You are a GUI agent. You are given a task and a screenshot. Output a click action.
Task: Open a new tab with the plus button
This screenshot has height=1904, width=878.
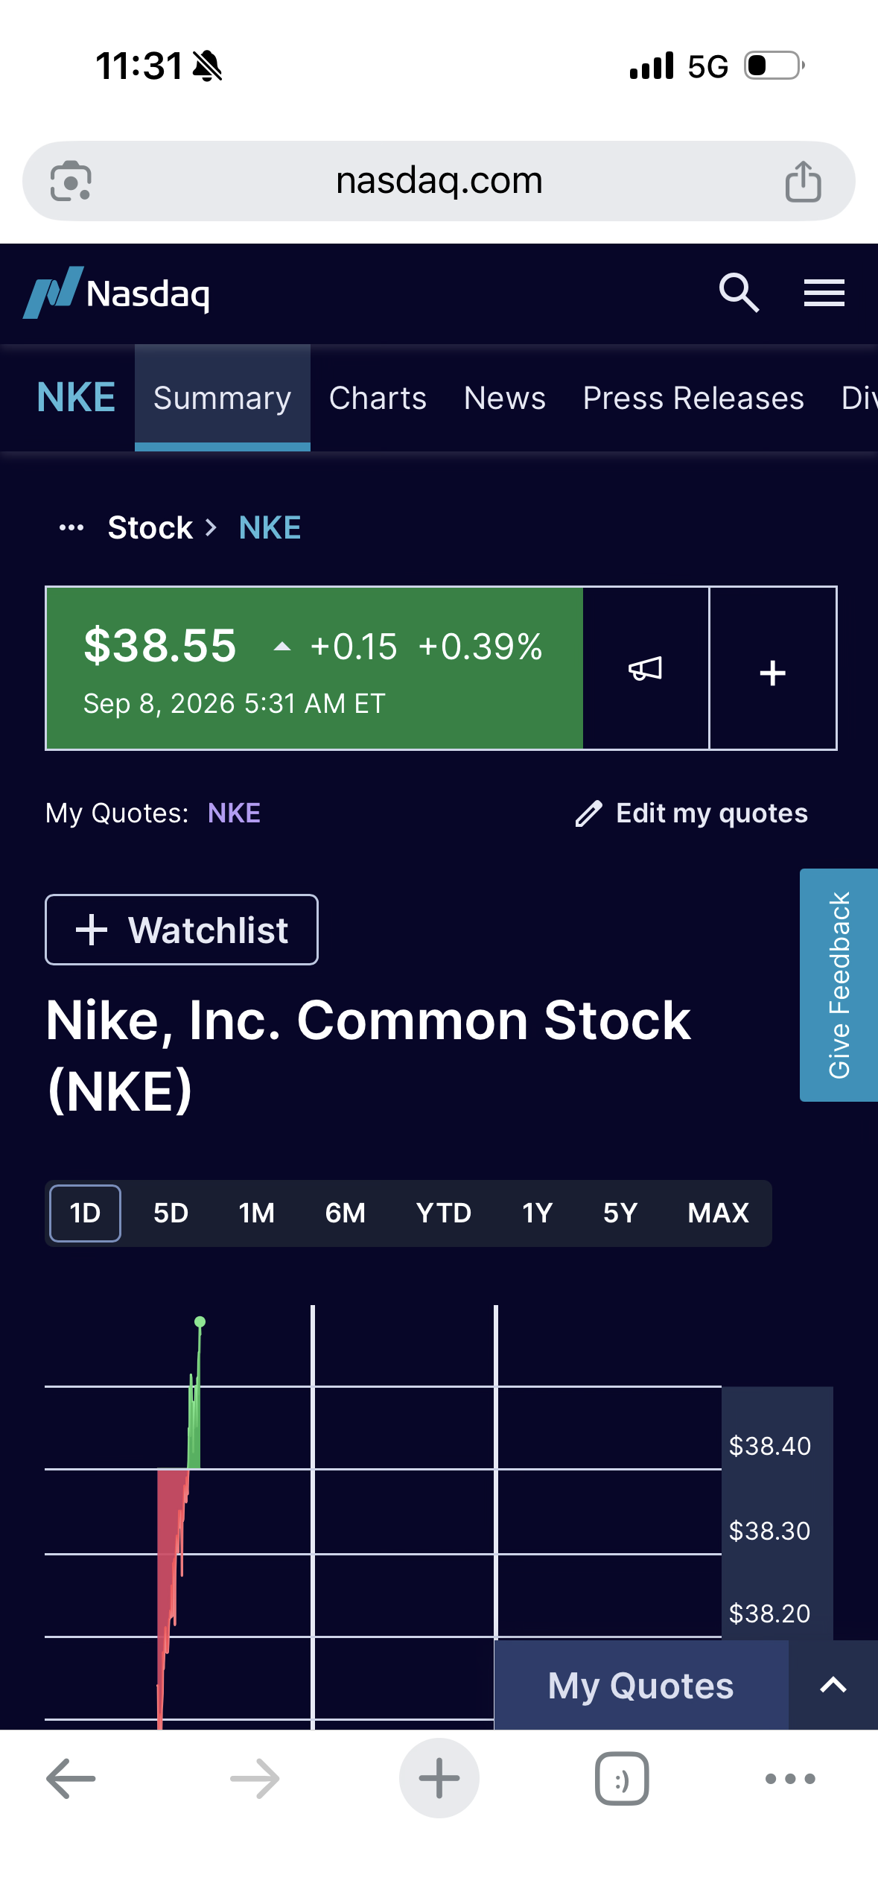pos(439,1778)
